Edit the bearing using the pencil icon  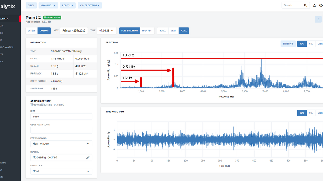click(88, 157)
